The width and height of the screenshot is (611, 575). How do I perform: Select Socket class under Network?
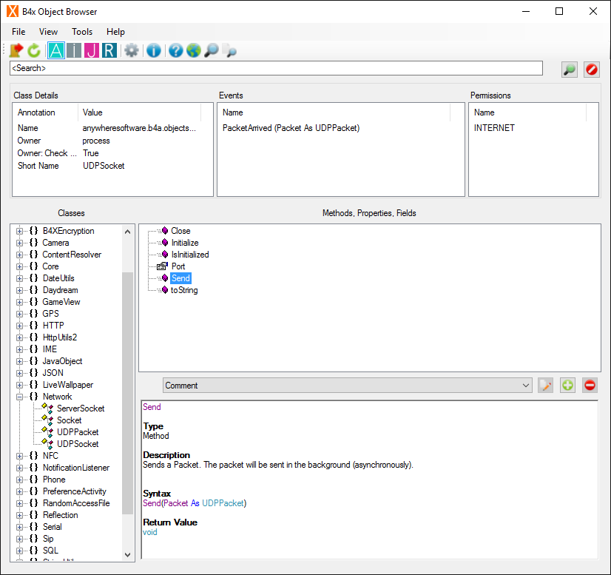(70, 420)
